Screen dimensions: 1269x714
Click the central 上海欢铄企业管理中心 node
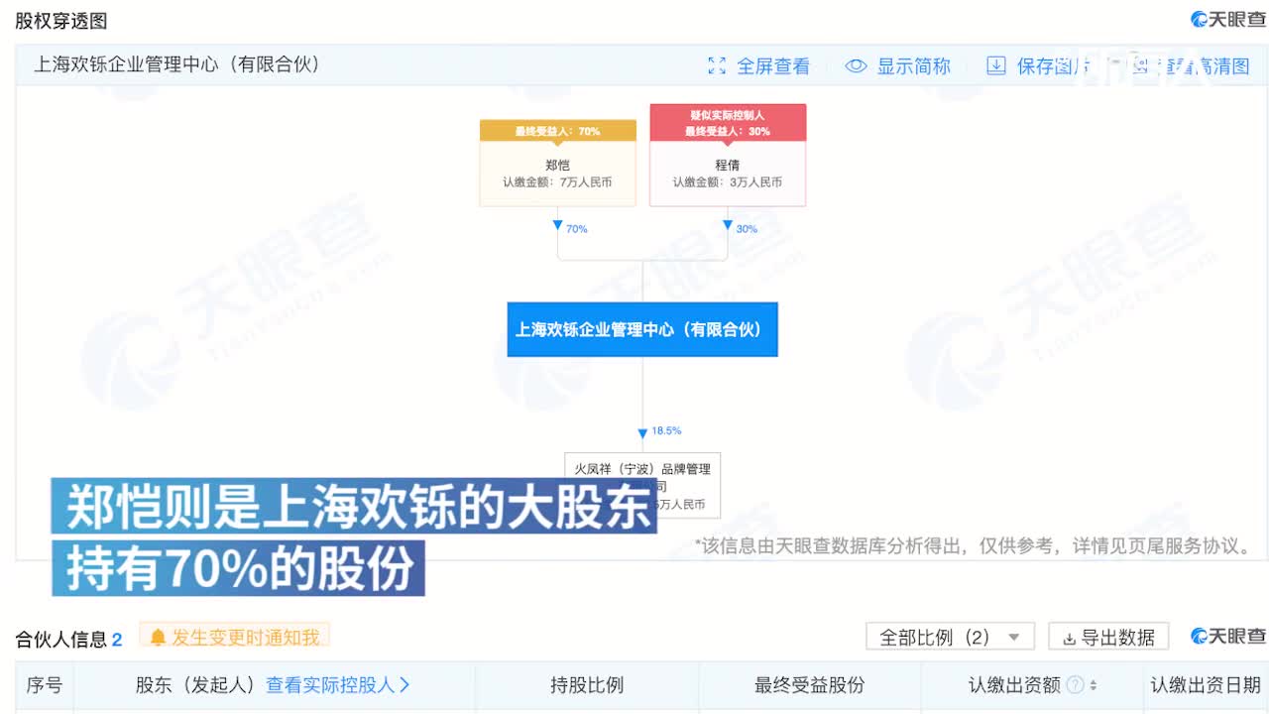tap(642, 329)
